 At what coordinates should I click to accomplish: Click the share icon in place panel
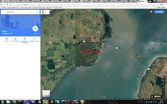[34, 39]
